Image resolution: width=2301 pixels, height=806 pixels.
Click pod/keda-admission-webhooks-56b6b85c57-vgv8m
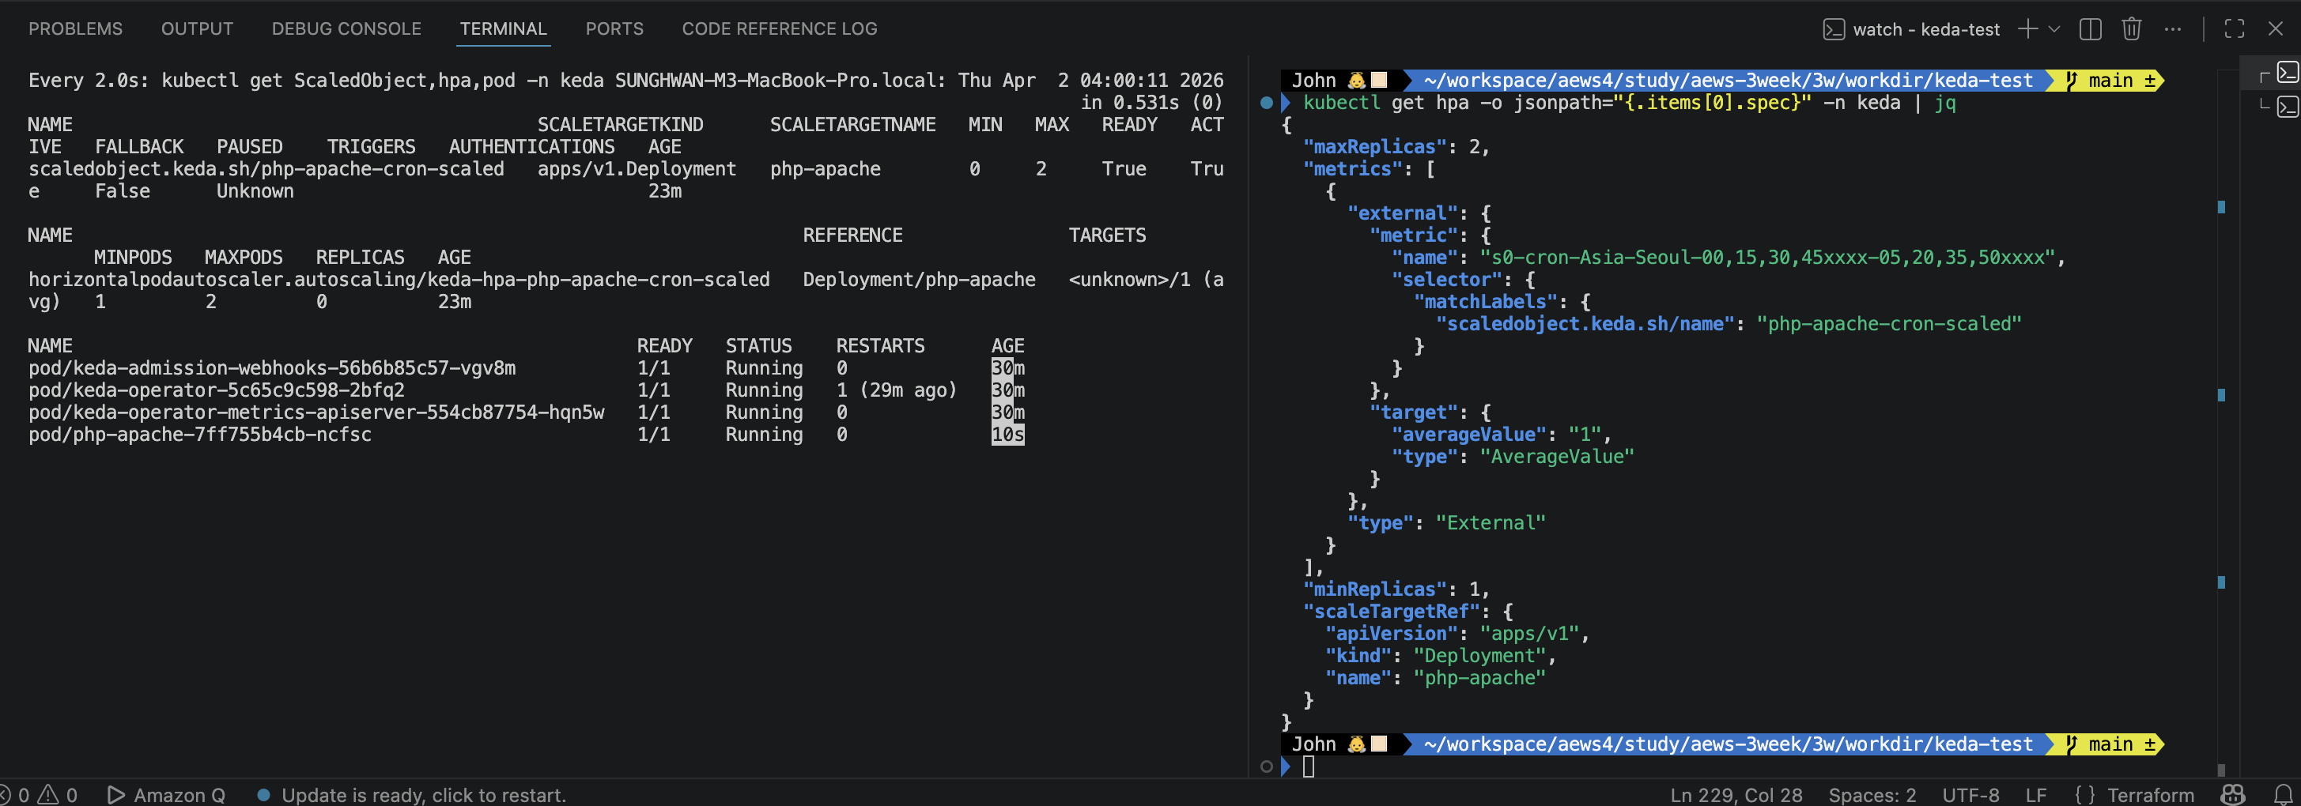pos(271,367)
